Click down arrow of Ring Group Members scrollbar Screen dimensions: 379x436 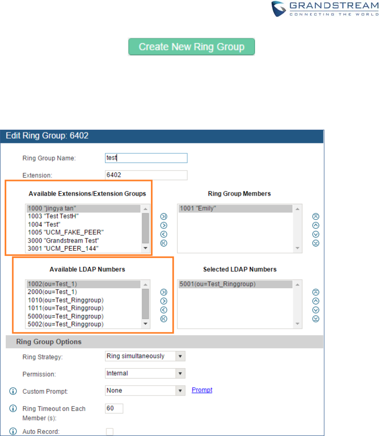click(297, 248)
